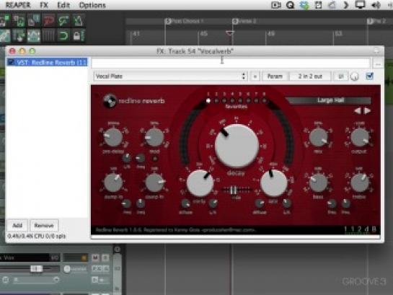Click the camera icon in macOS menu bar

[x=275, y=5]
